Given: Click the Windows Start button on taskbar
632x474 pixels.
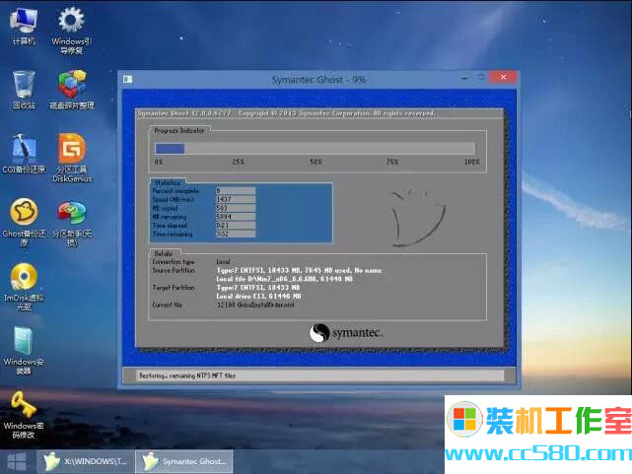Looking at the screenshot, I should [x=17, y=461].
